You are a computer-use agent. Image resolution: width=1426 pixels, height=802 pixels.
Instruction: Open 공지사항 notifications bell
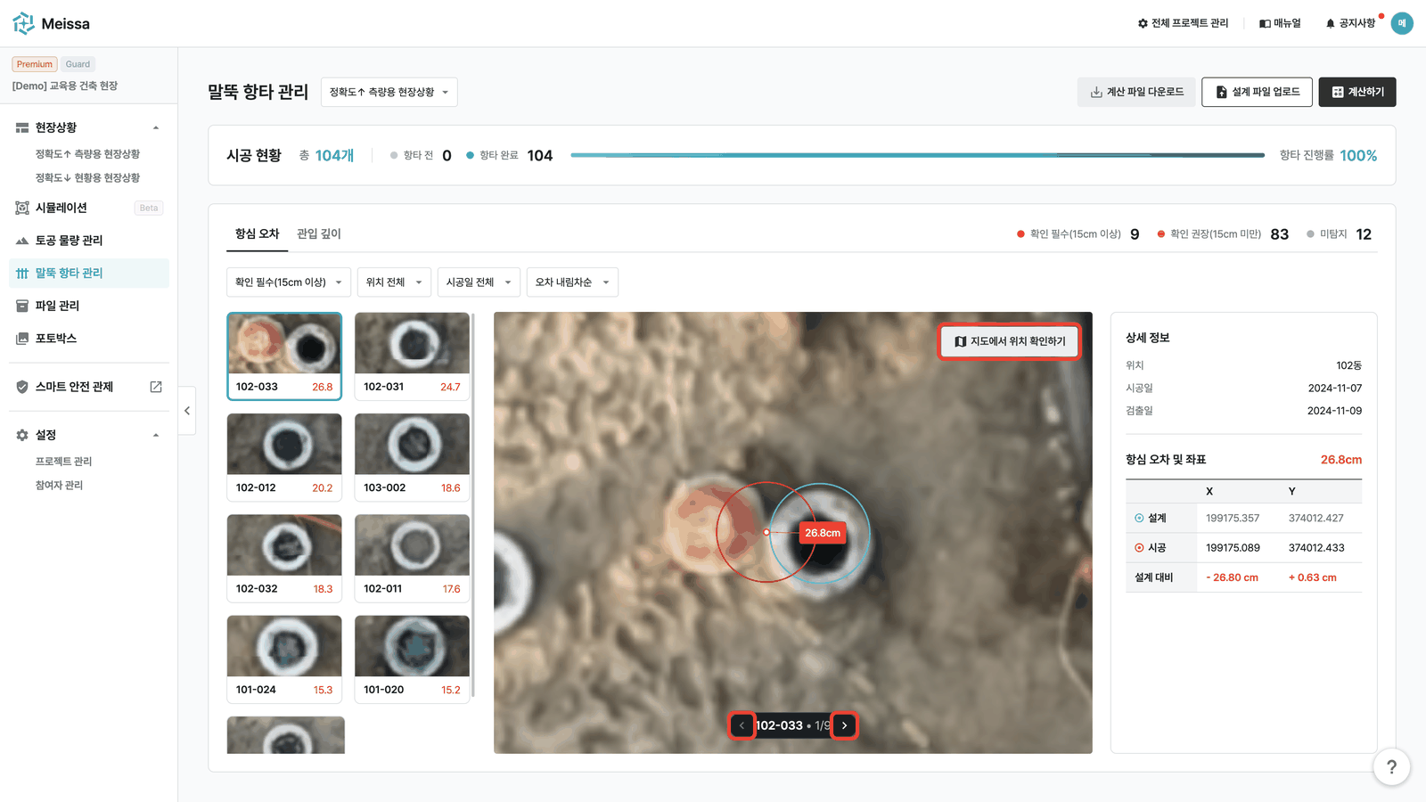1350,23
